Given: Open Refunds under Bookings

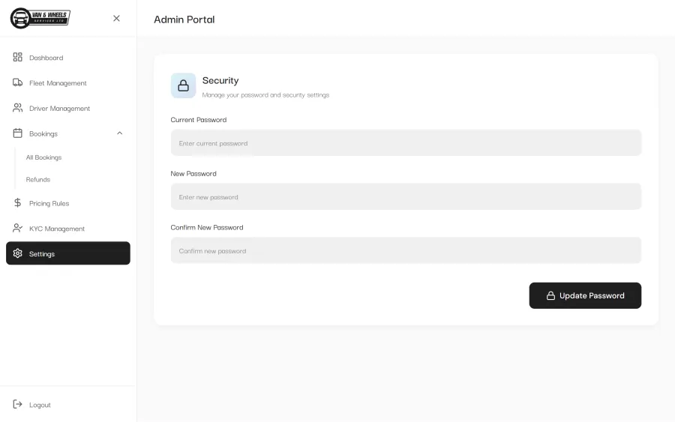Looking at the screenshot, I should [38, 179].
